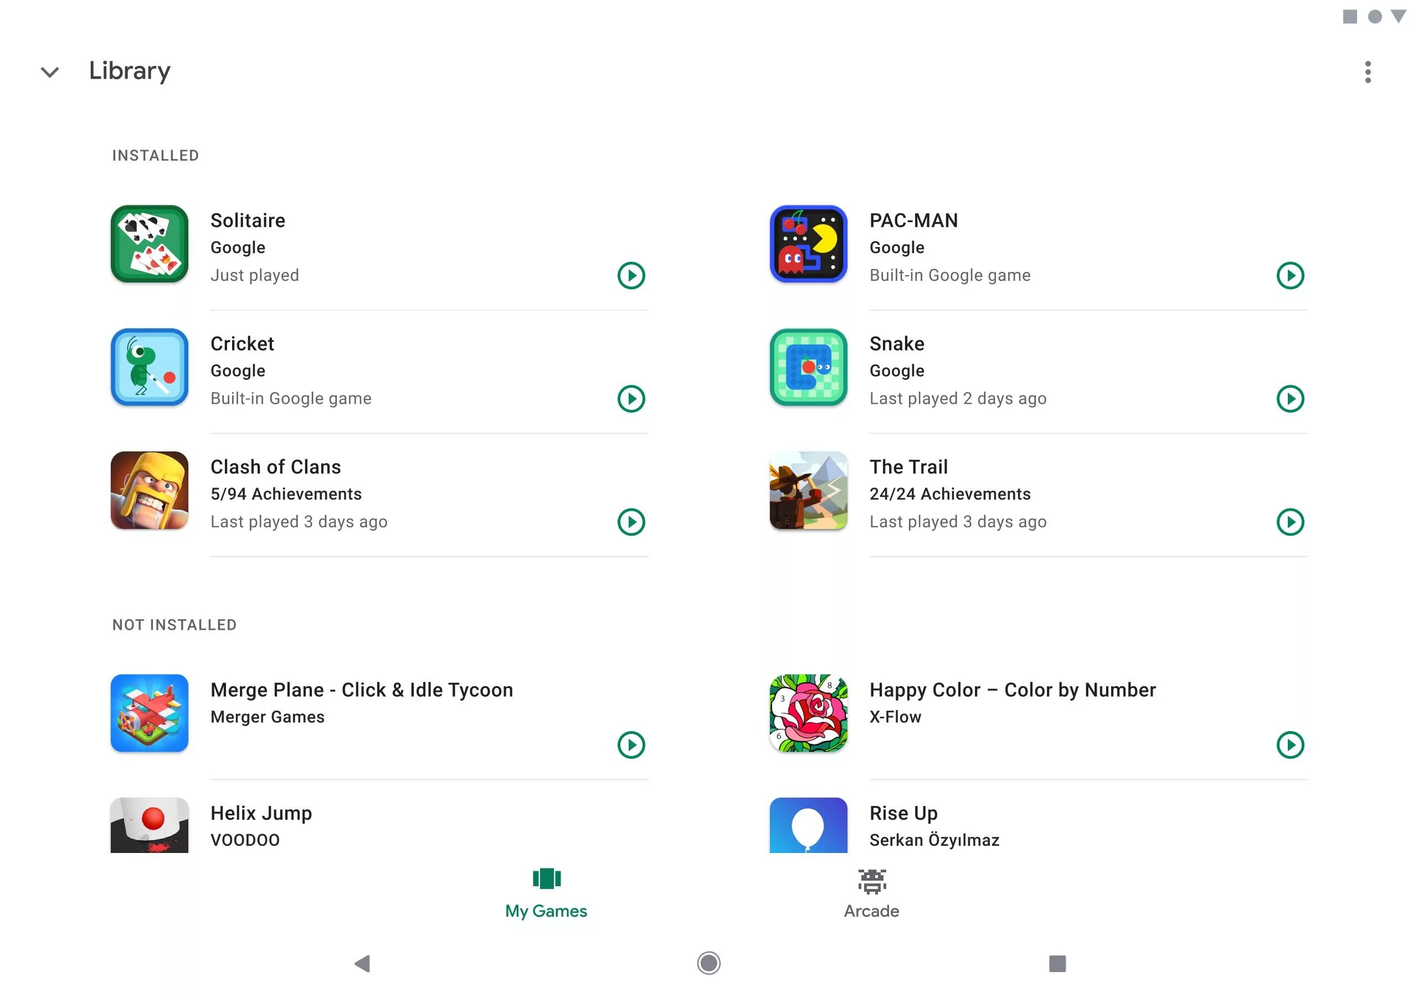1418x997 pixels.
Task: Tap the home navigation button
Action: click(709, 963)
